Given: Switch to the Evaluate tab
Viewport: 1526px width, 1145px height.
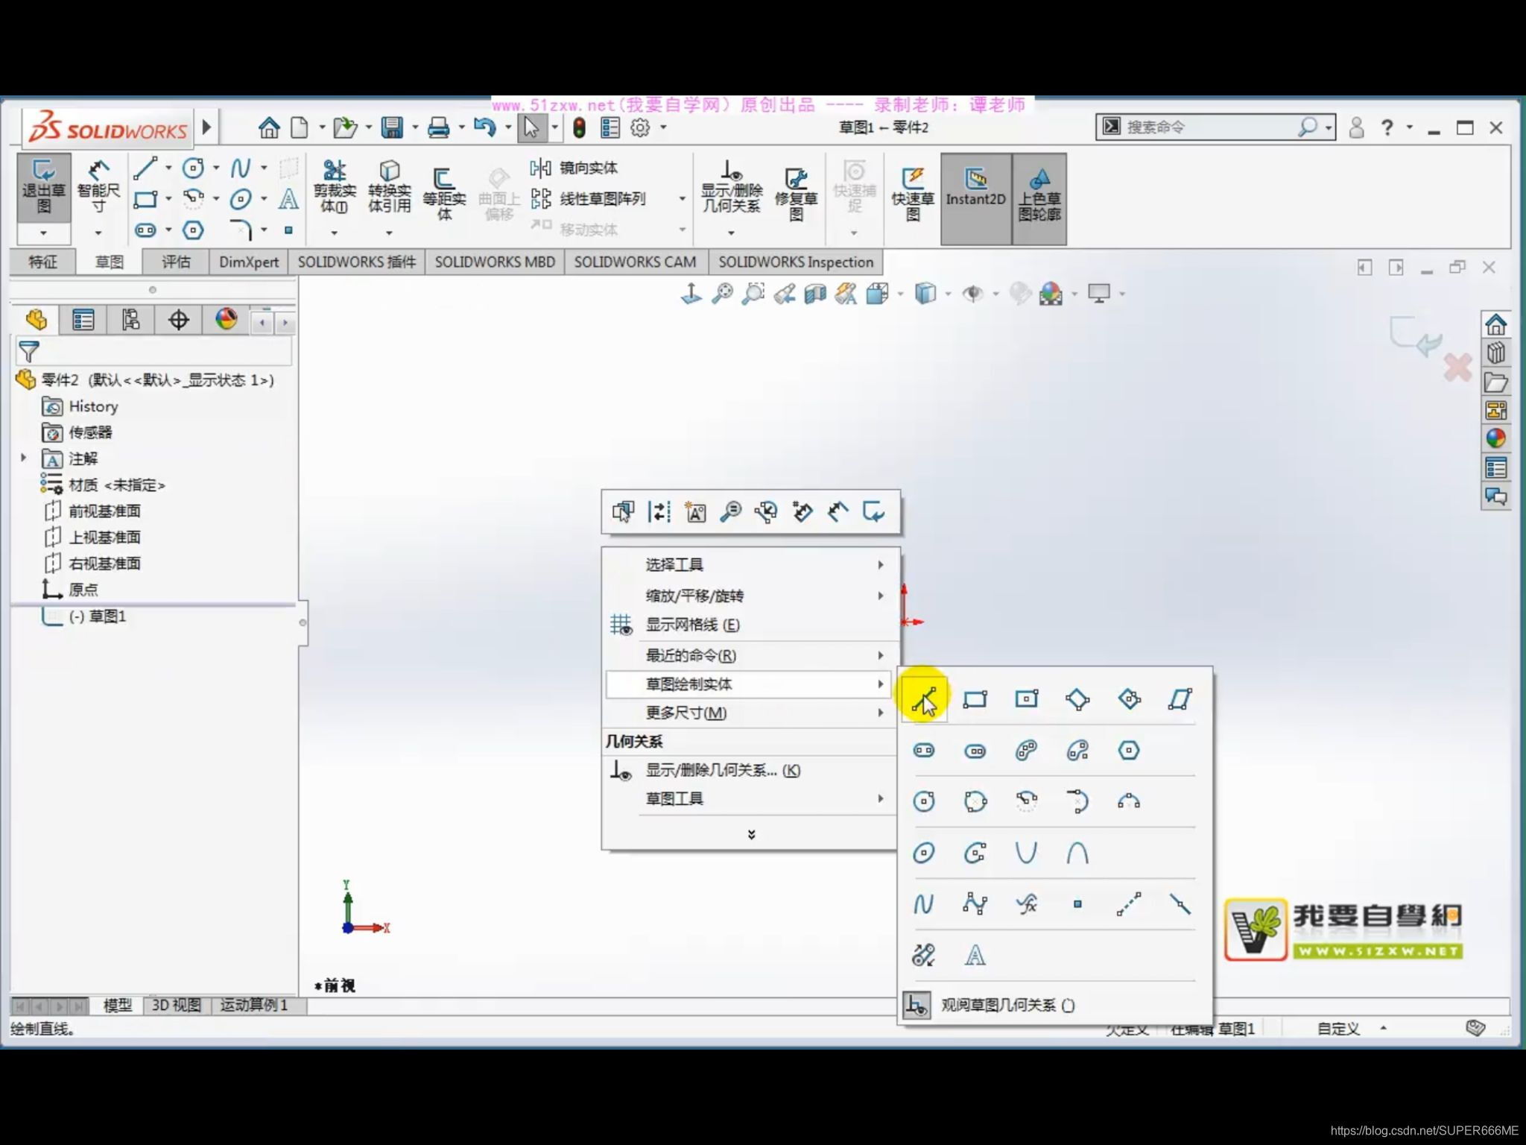Looking at the screenshot, I should pos(176,262).
